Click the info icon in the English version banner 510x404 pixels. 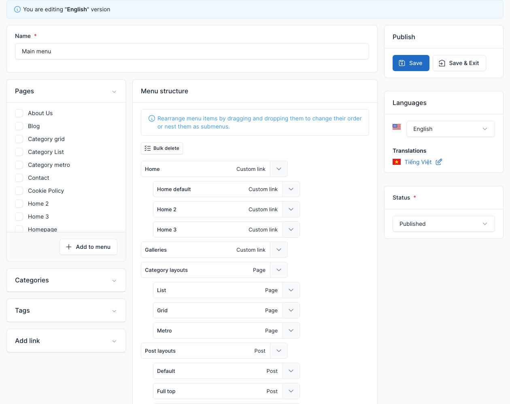17,9
